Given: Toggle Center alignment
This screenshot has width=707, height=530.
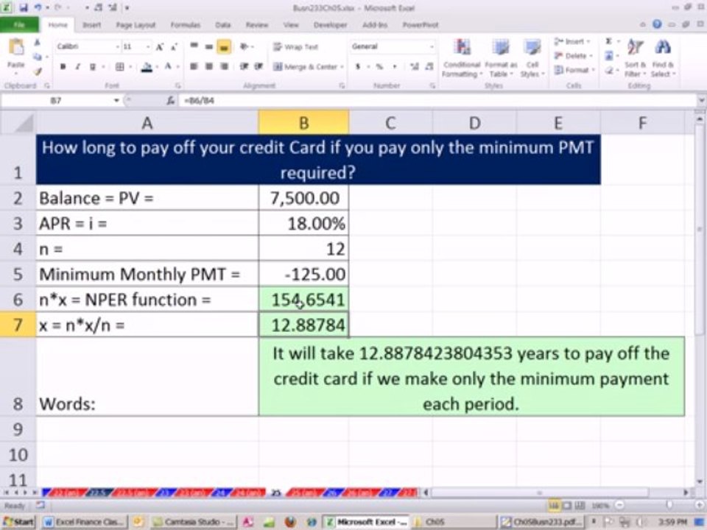Looking at the screenshot, I should pos(208,66).
